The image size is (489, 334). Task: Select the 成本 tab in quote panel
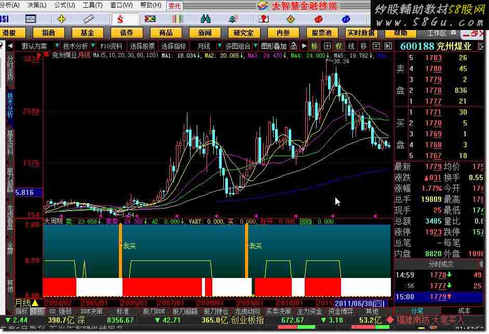click(x=464, y=311)
